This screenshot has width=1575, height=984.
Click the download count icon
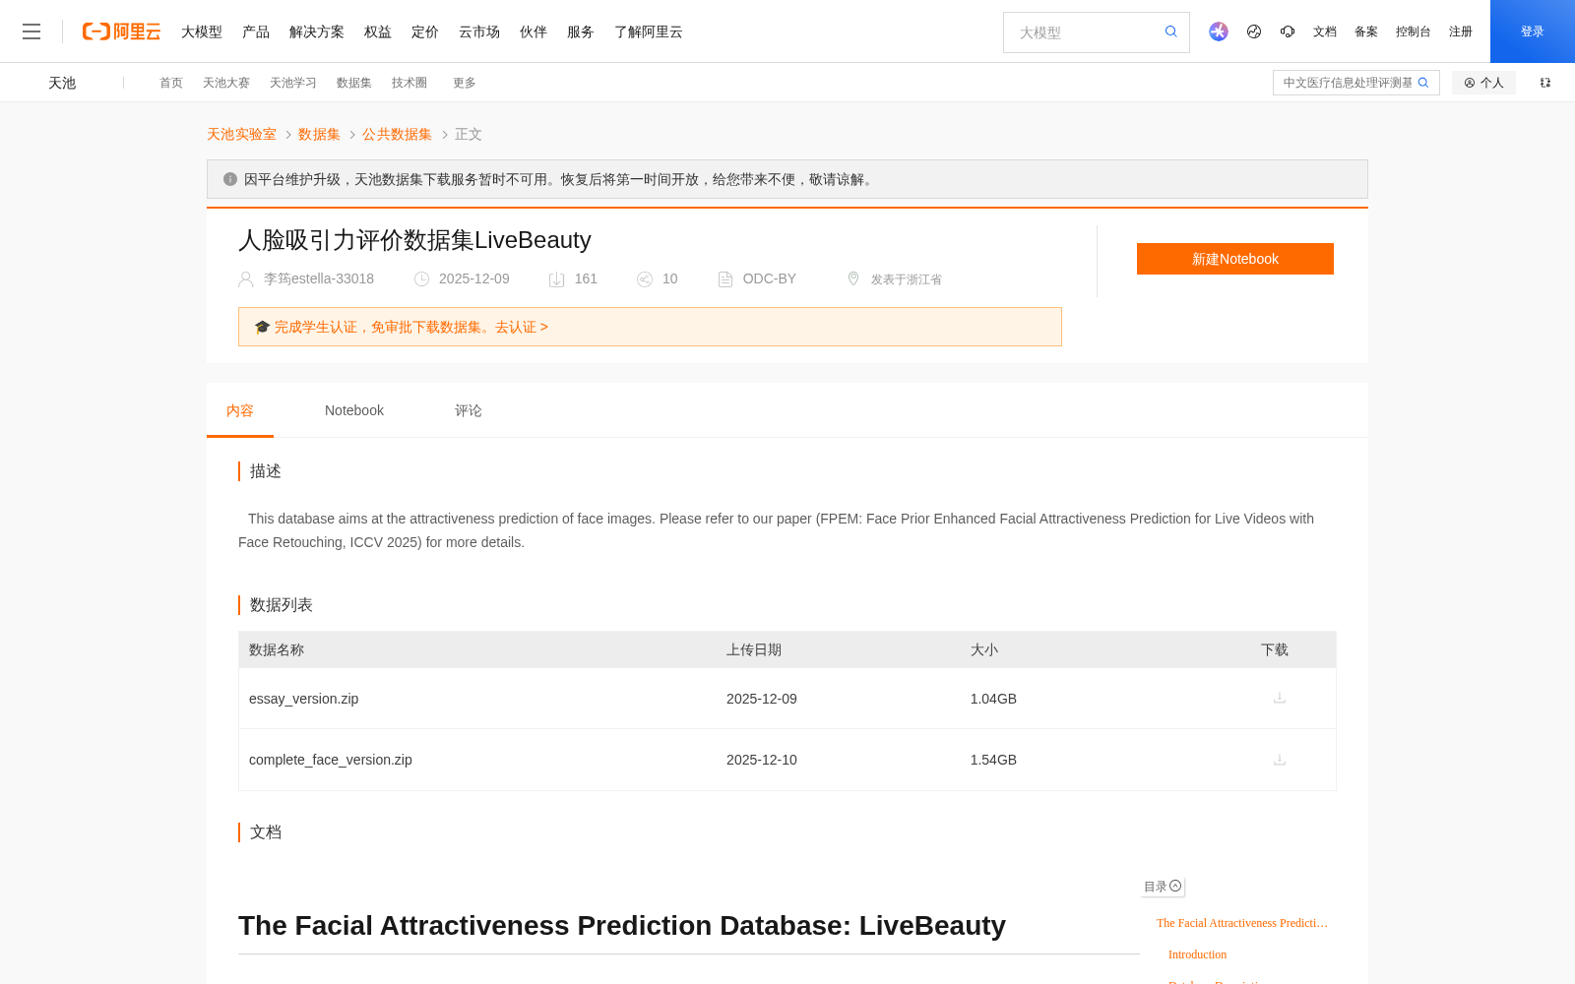[556, 279]
